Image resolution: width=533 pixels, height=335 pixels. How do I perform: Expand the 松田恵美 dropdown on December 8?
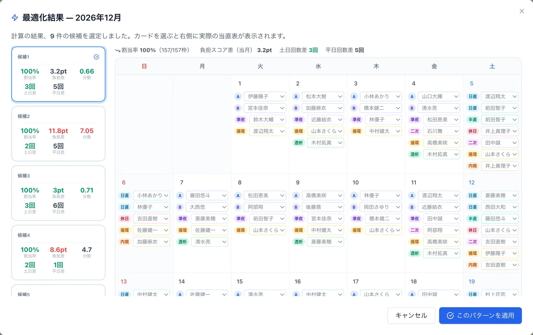(x=265, y=196)
